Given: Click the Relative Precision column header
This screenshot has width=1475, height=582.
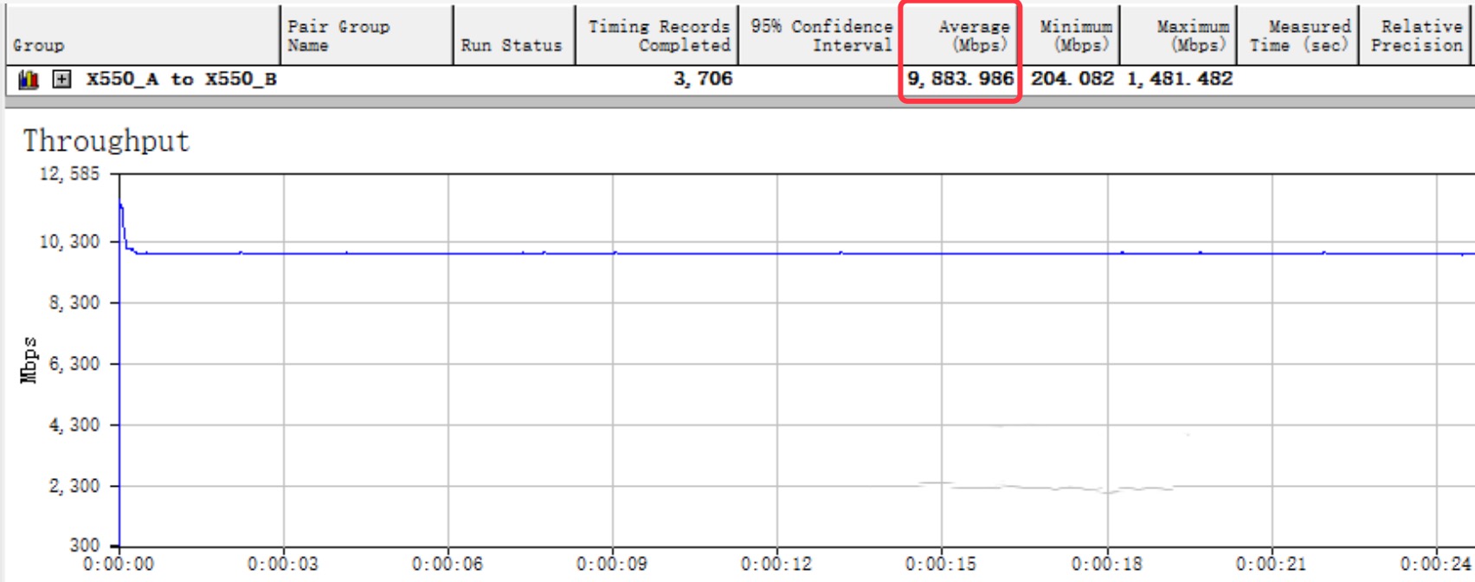Looking at the screenshot, I should 1416,36.
